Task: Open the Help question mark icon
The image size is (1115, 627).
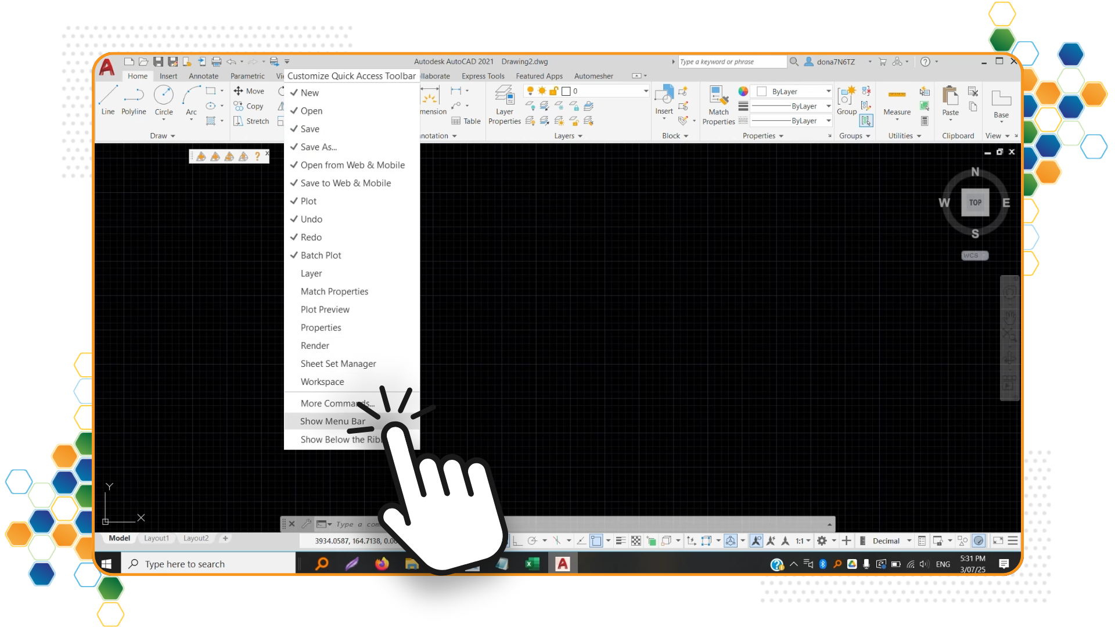Action: point(925,62)
